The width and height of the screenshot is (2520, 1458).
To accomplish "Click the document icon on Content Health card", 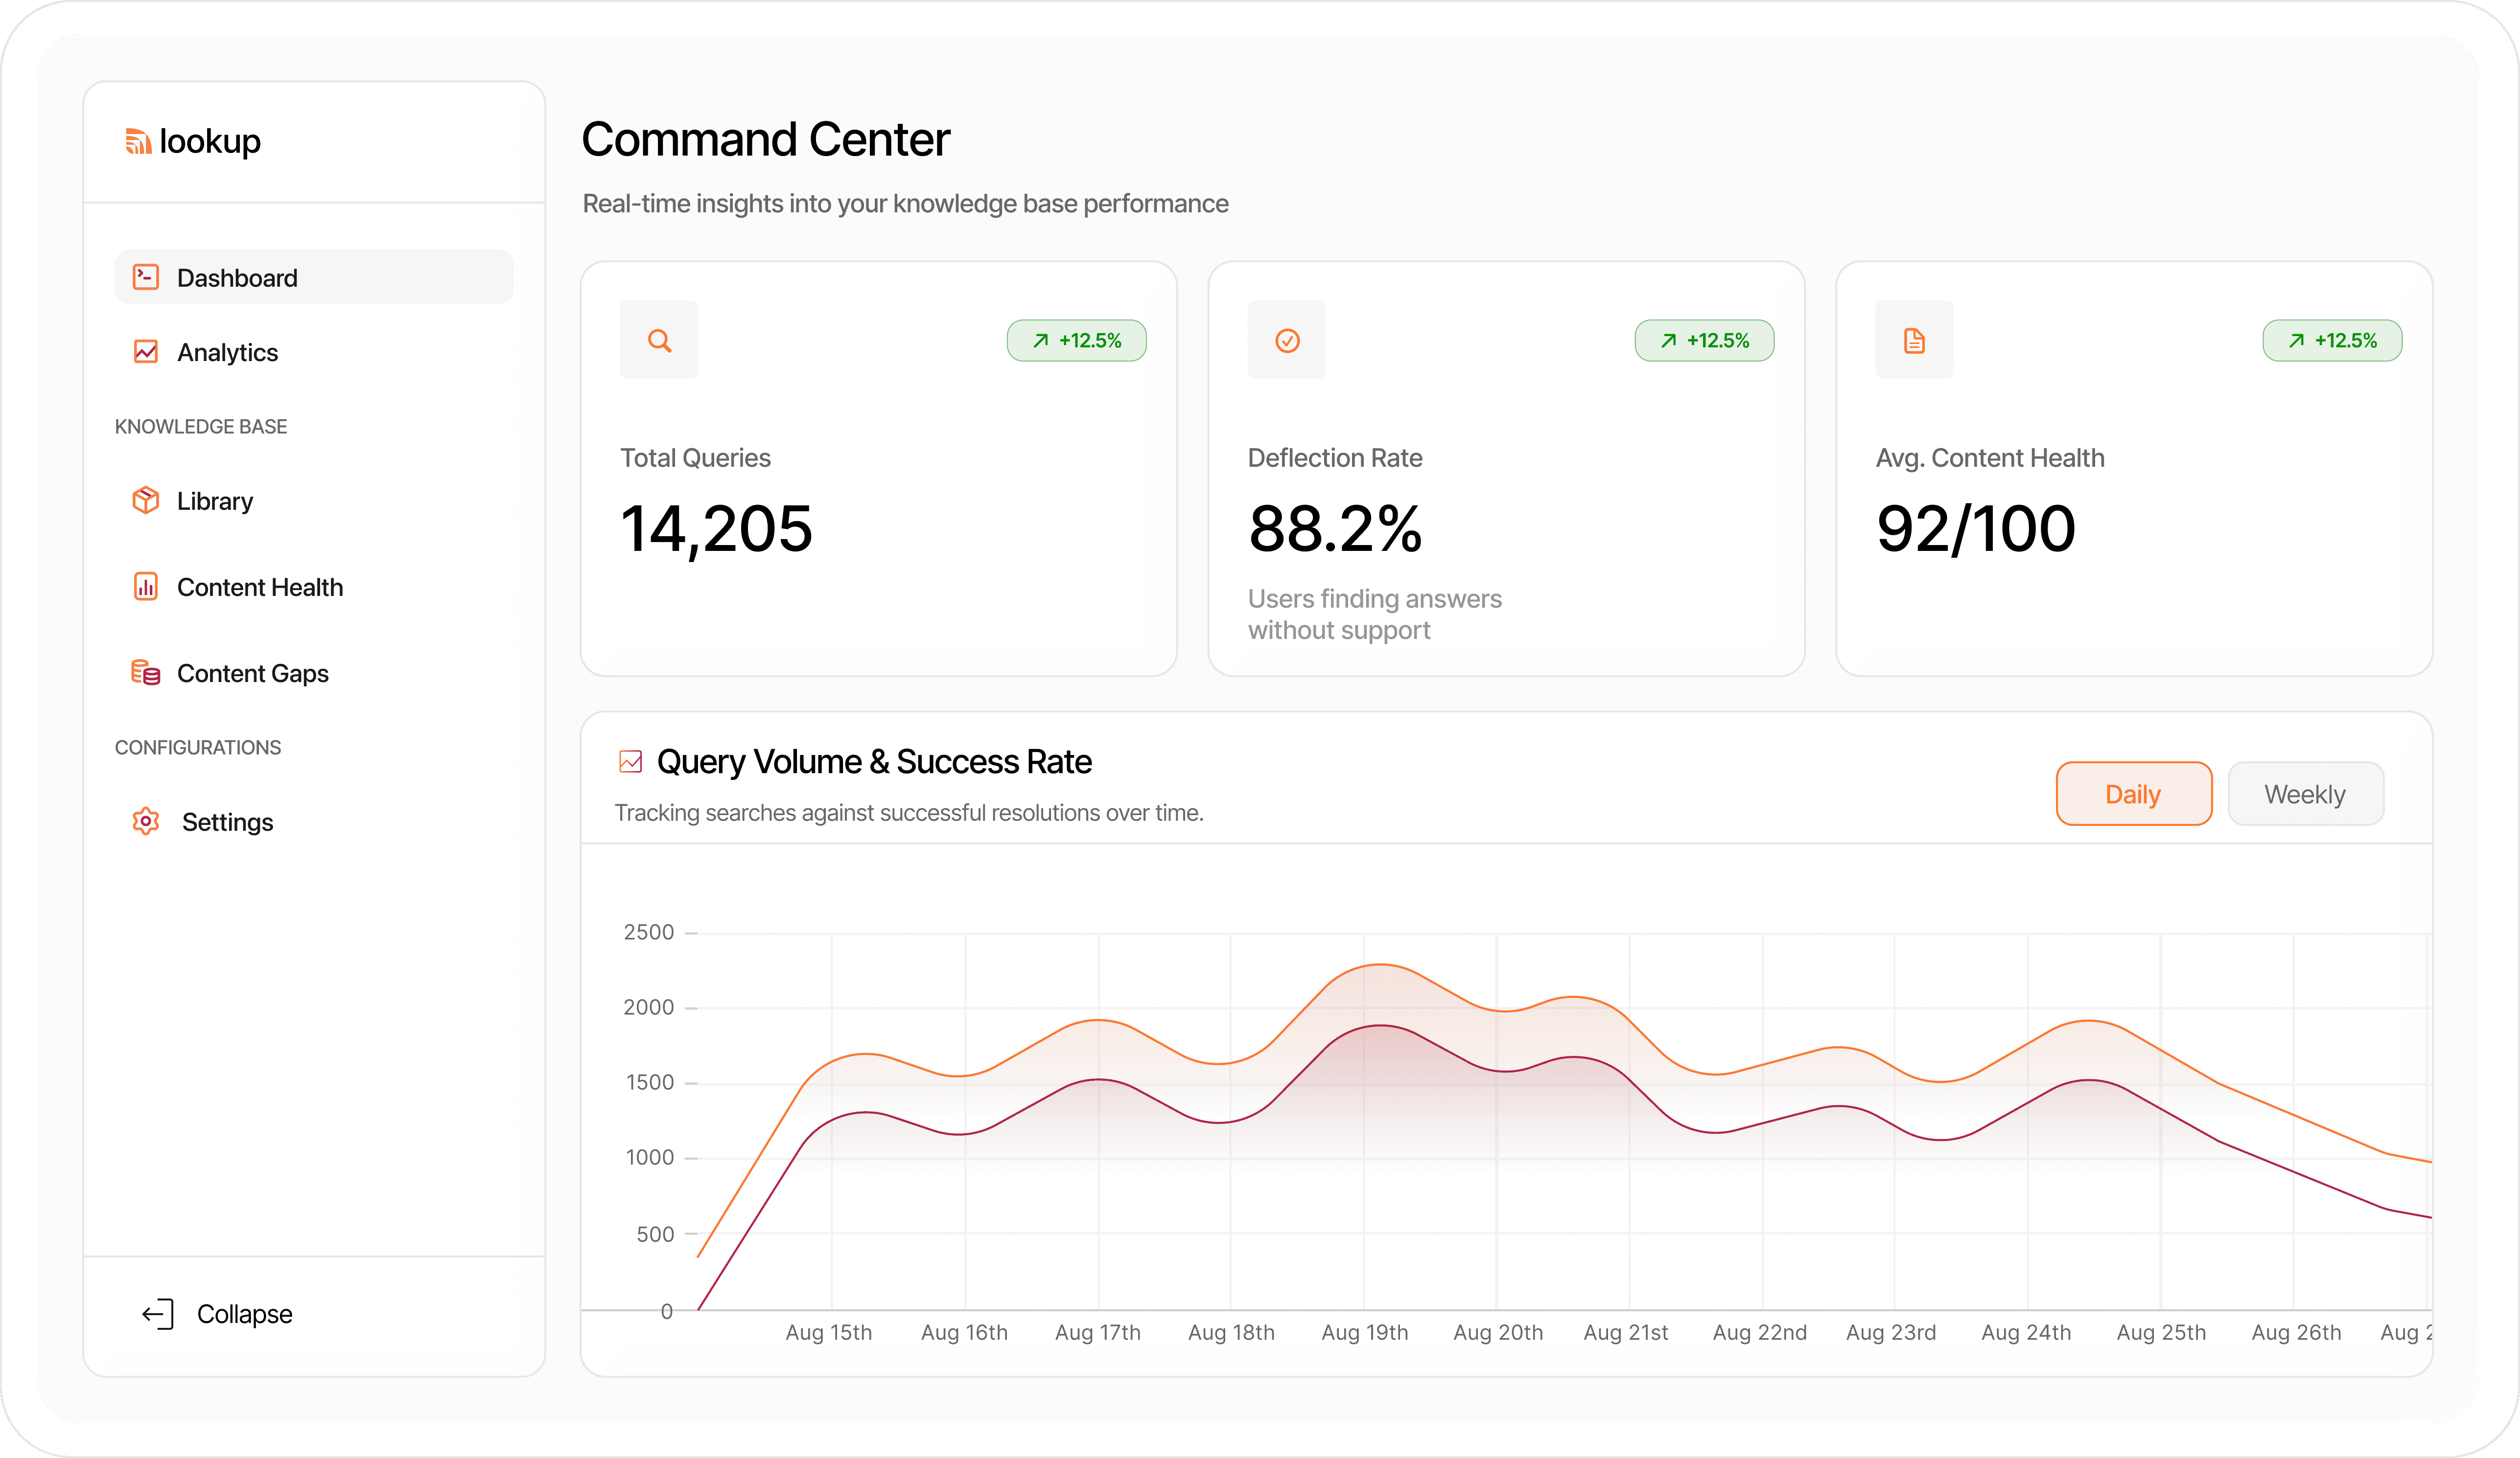I will [x=1914, y=340].
